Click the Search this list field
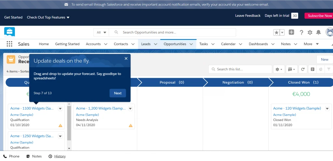The width and height of the screenshot is (333, 161). pos(240,69)
